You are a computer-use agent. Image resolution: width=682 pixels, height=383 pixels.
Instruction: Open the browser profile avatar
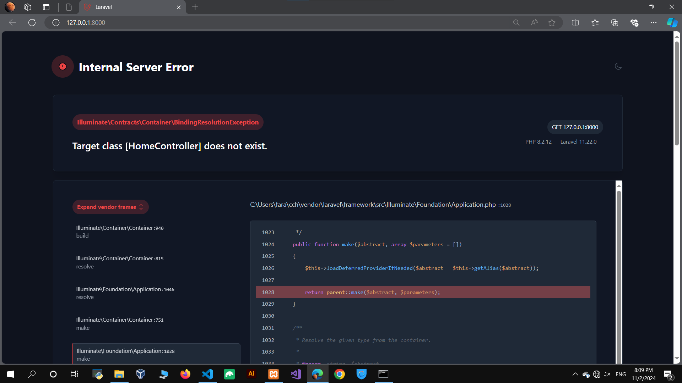(x=10, y=7)
